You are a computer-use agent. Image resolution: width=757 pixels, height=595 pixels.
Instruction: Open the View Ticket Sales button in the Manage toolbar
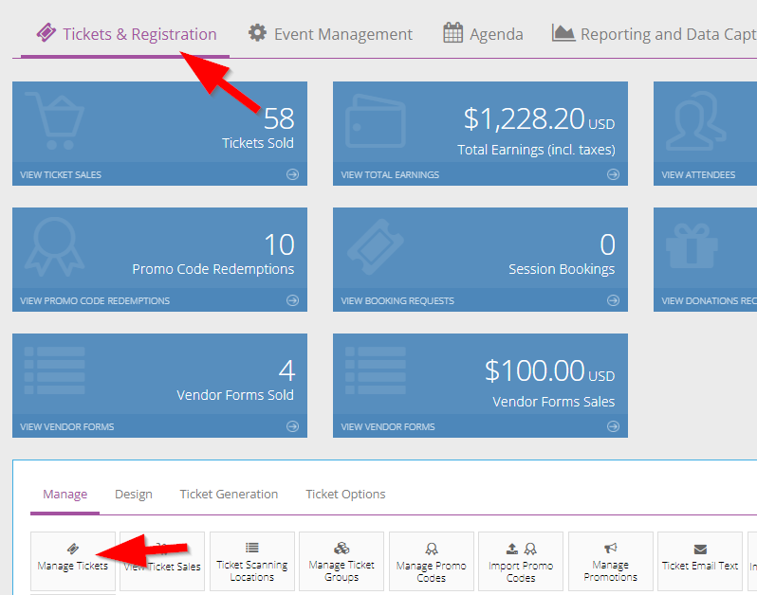tap(162, 561)
